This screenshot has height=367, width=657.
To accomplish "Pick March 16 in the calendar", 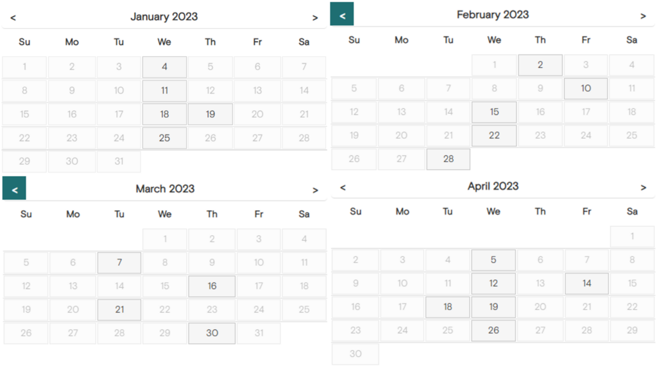I will [212, 286].
